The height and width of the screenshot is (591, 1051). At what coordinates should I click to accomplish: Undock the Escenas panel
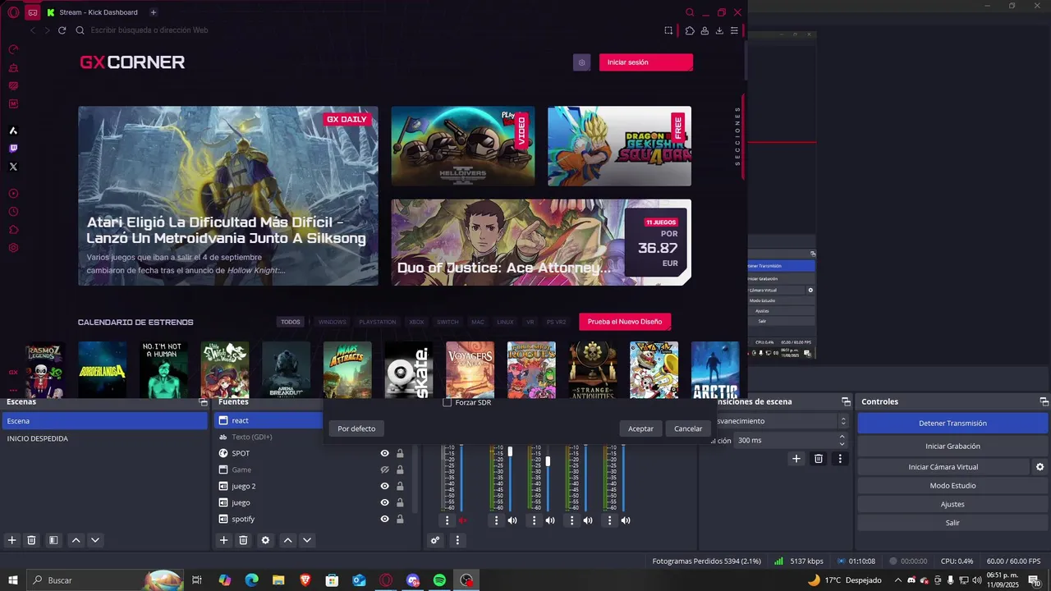click(204, 402)
